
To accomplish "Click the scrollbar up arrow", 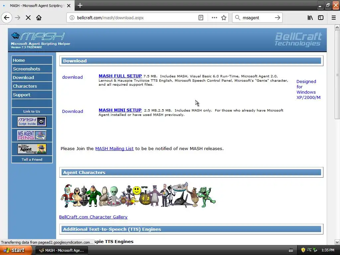I will (337, 27).
